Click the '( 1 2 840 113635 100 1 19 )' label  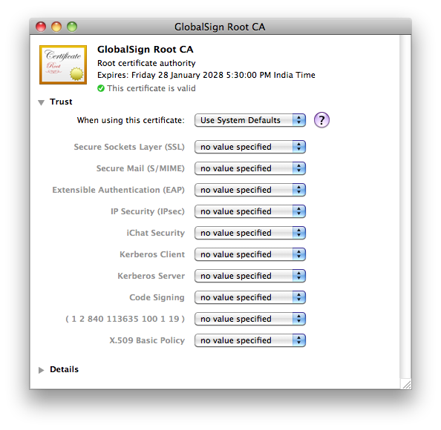pos(125,319)
